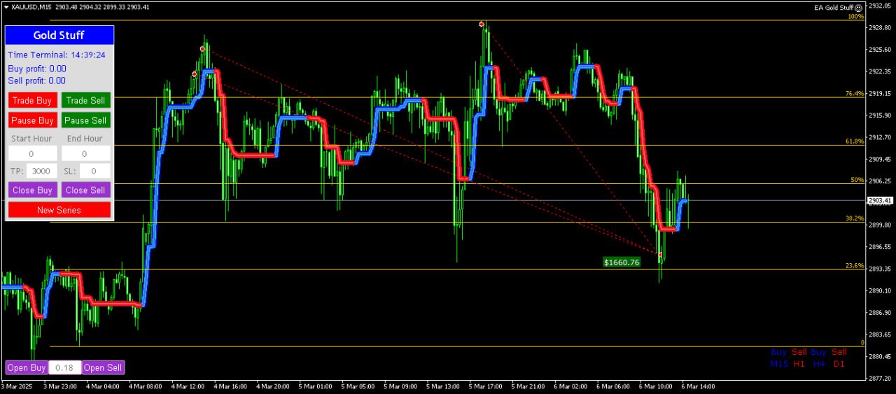Click the 2903.41 current price tag
Viewport: 896px width, 394px height.
pyautogui.click(x=880, y=201)
